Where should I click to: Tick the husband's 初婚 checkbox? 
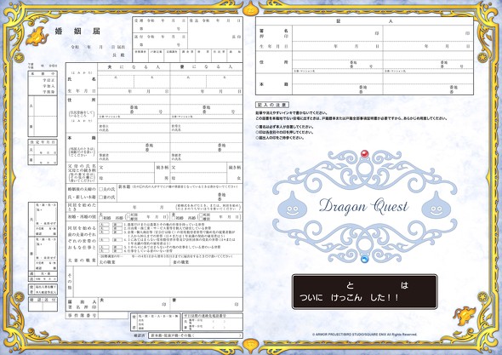[x=102, y=218]
